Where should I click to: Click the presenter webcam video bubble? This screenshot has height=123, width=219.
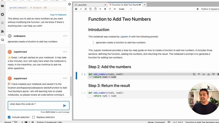coord(204,99)
